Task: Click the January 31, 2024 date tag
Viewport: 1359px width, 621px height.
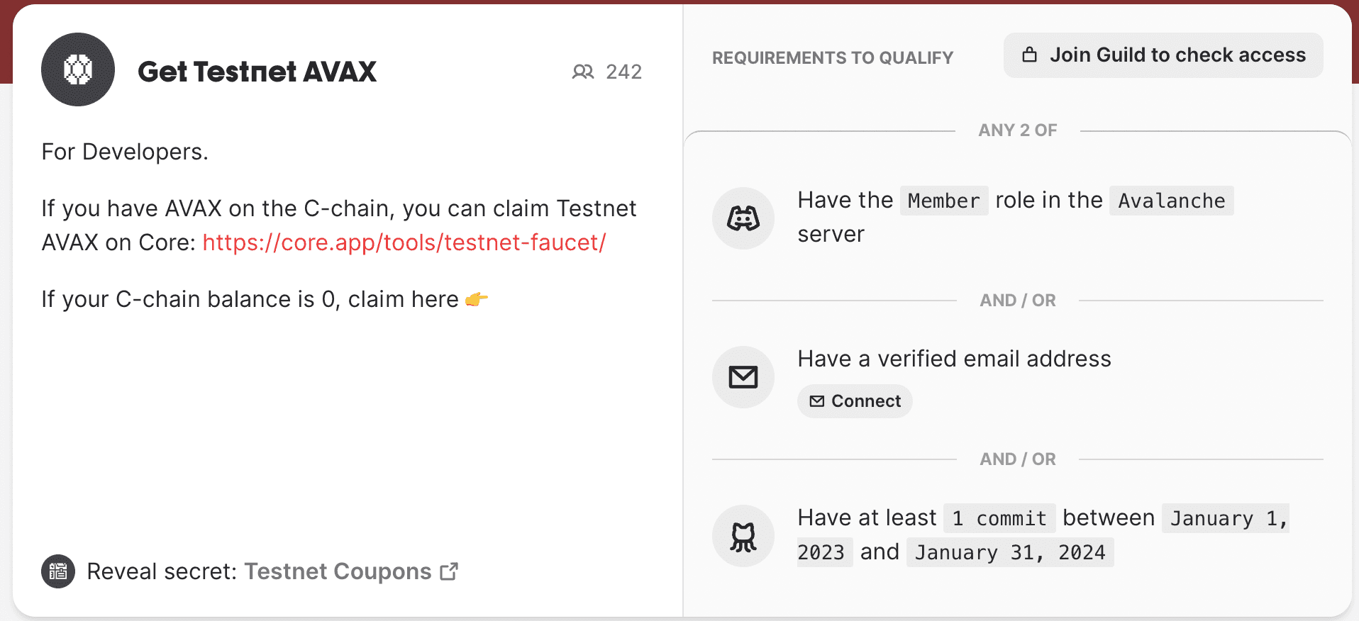Action: point(1009,553)
